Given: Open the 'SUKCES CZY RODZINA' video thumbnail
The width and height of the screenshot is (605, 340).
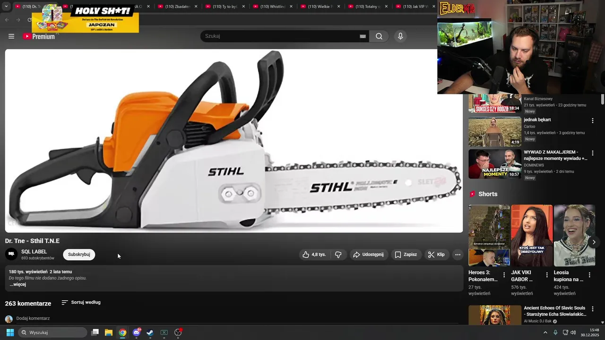Looking at the screenshot, I should point(495,103).
